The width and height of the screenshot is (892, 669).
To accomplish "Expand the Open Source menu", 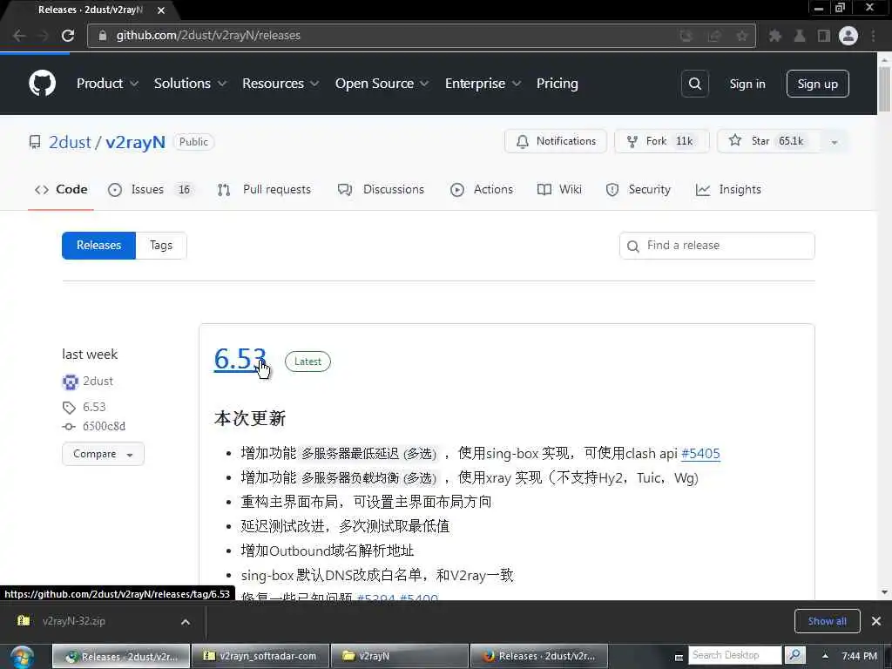I will pos(382,84).
